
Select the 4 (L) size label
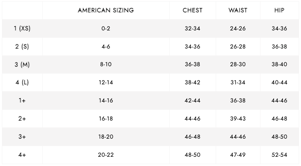point(22,82)
